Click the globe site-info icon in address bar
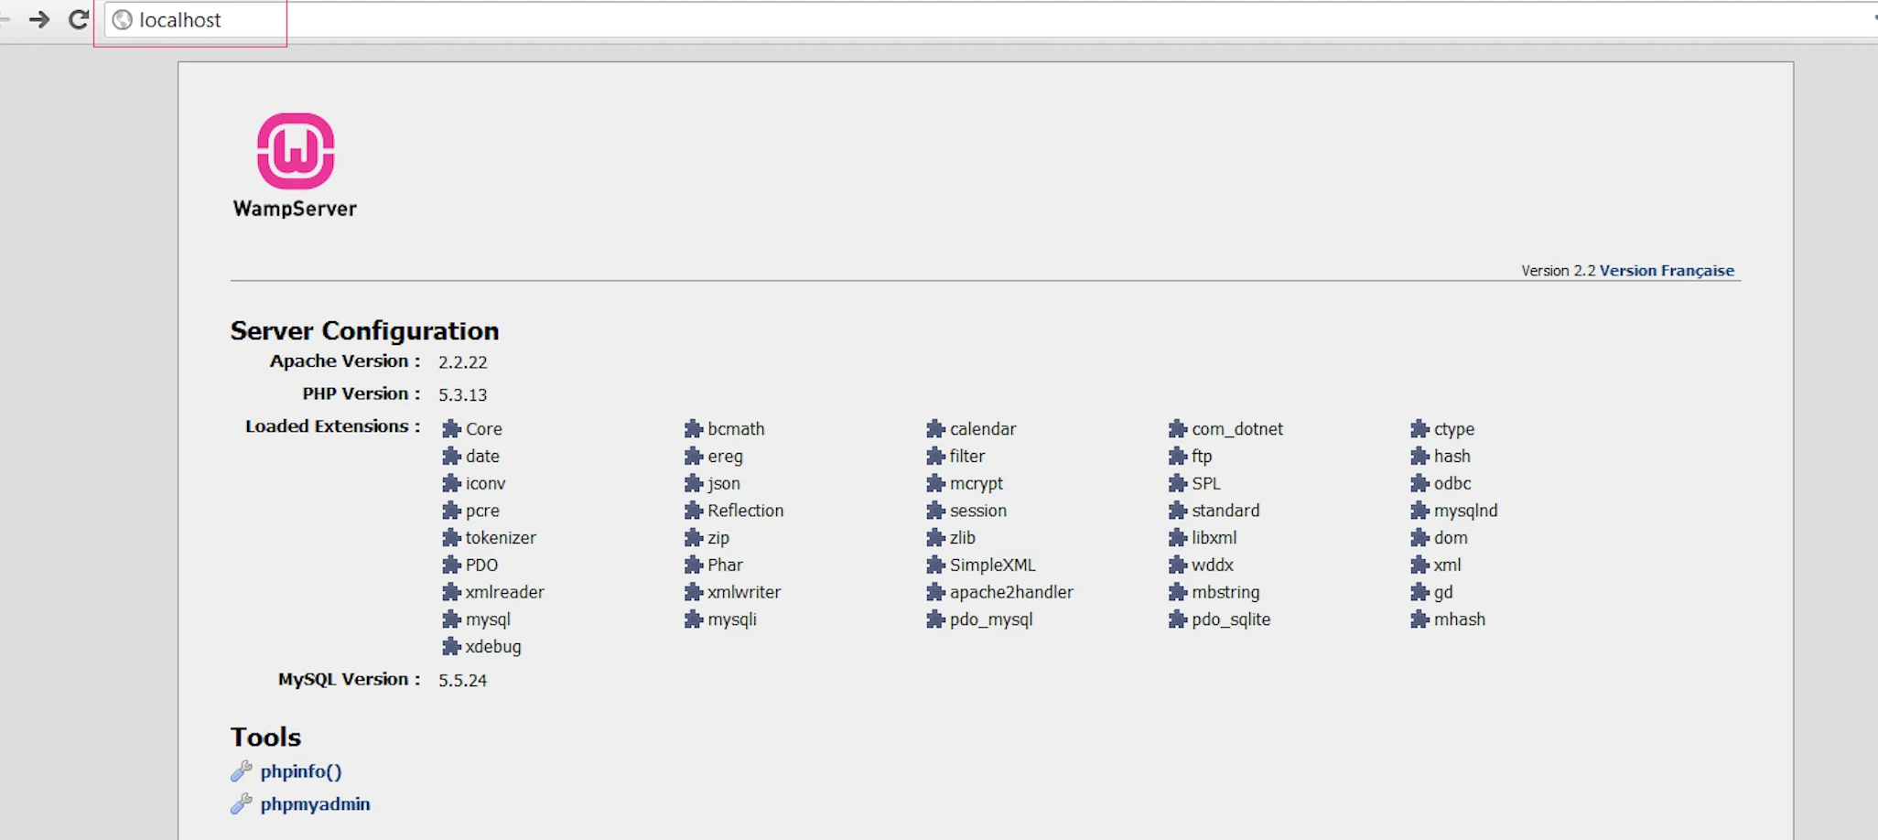 (x=122, y=20)
